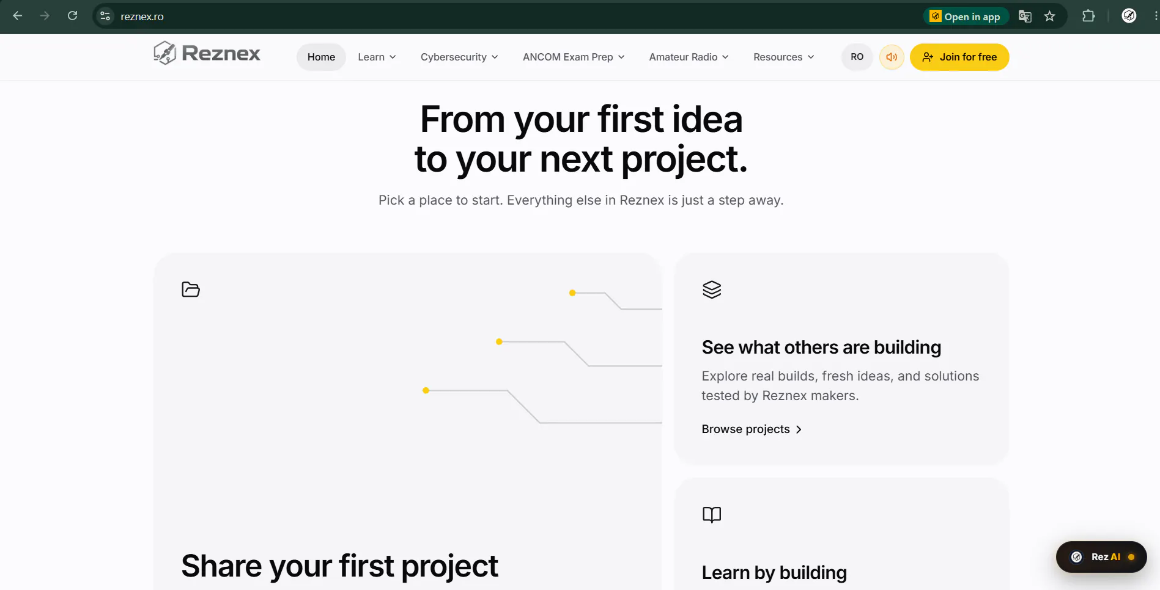
Task: Click the Google Translate icon in address bar
Action: (x=1025, y=16)
